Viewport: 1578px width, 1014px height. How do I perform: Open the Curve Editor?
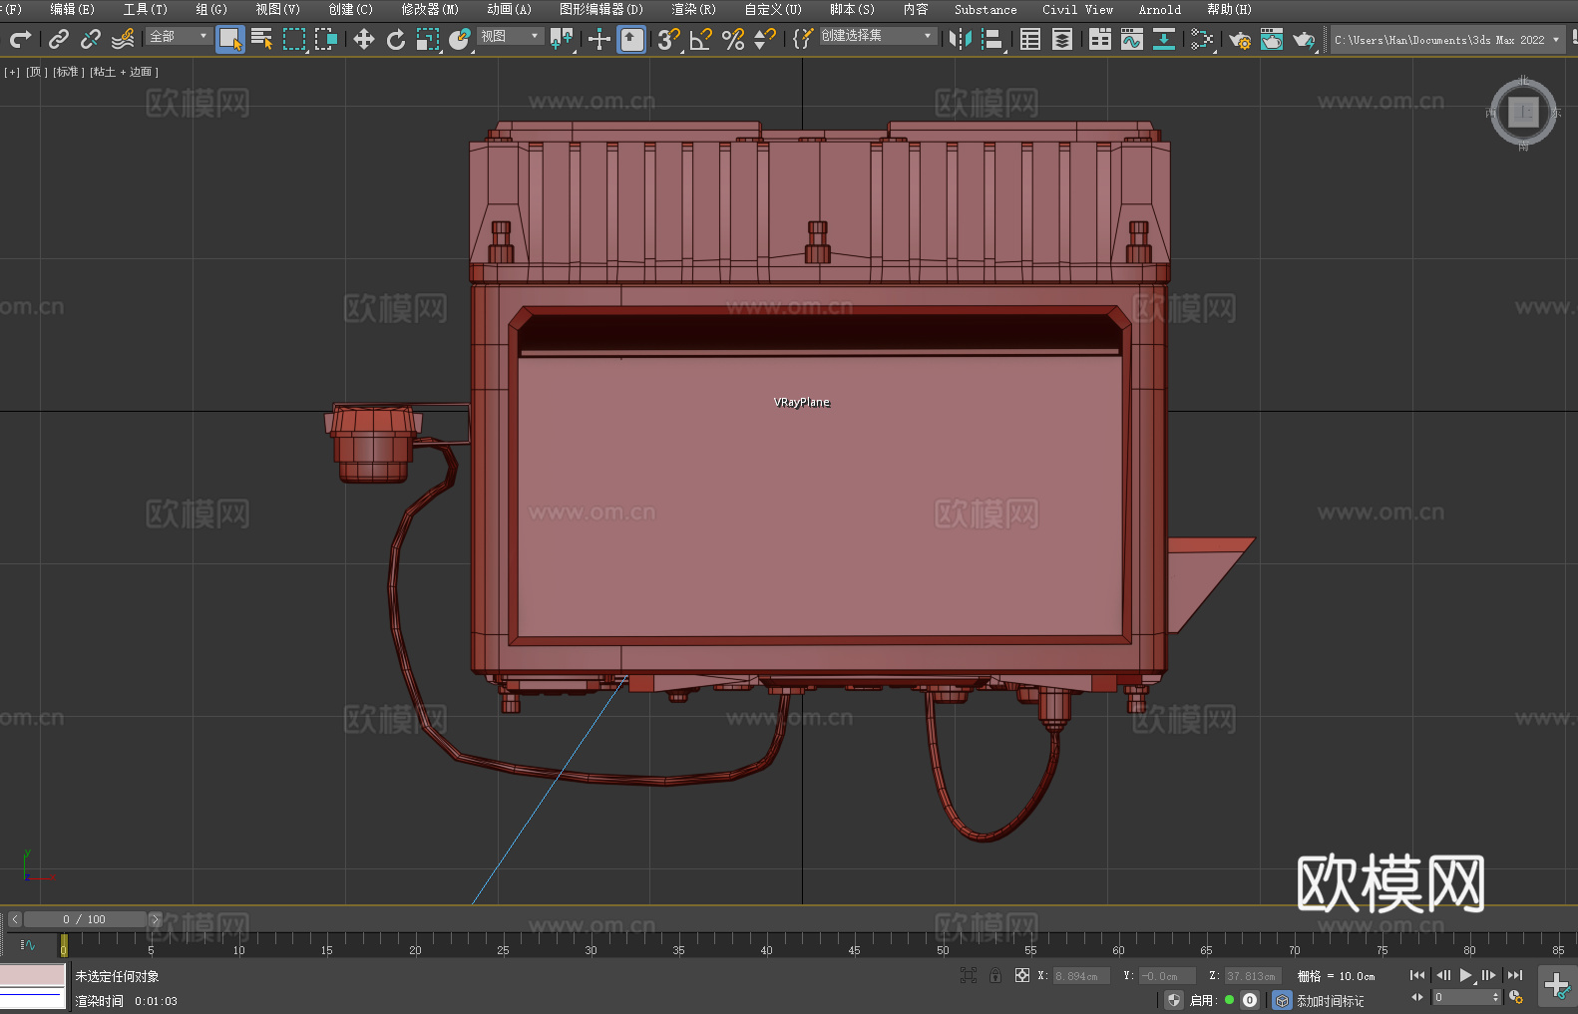coord(1131,40)
